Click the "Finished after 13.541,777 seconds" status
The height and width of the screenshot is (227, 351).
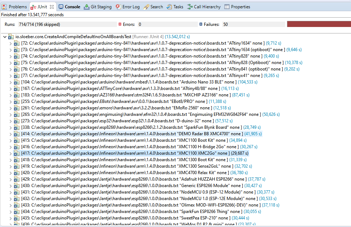pos(32,15)
